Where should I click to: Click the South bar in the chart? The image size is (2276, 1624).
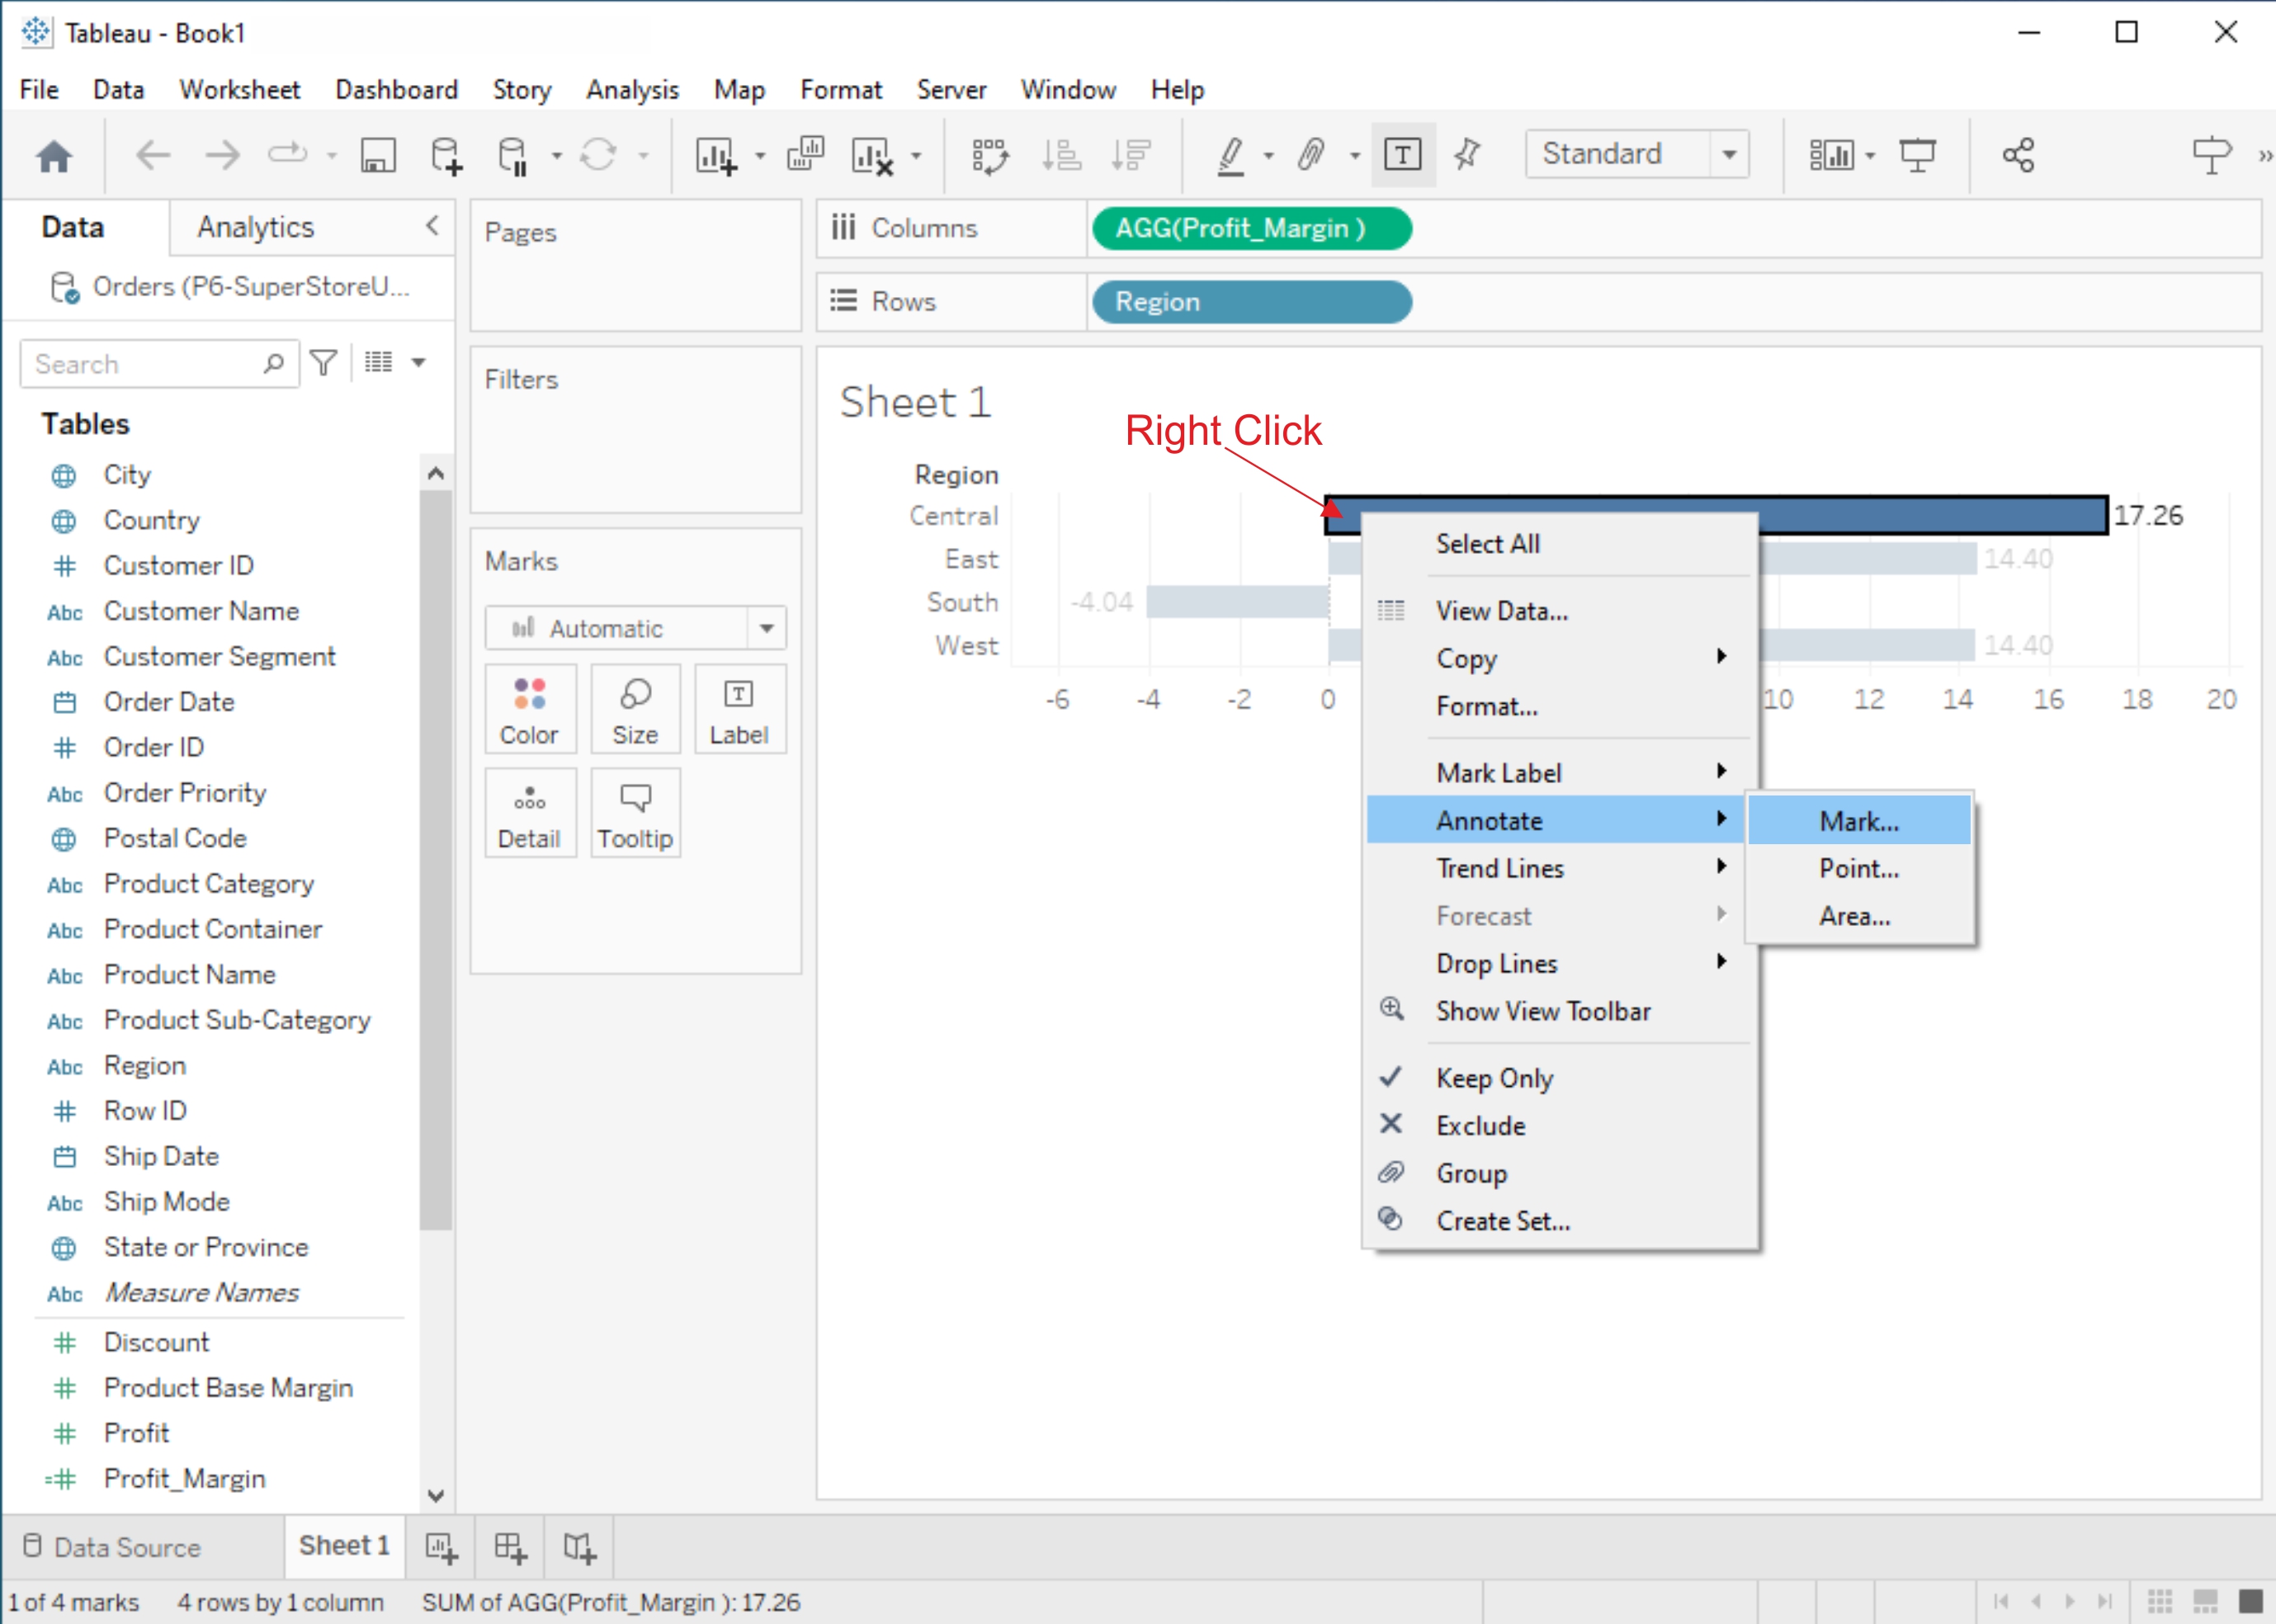(x=1237, y=602)
